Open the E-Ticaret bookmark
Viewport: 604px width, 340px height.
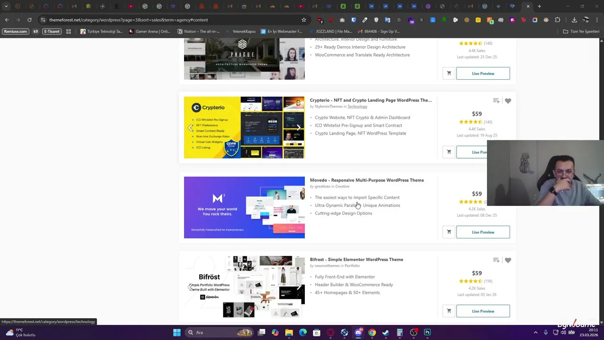point(52,32)
